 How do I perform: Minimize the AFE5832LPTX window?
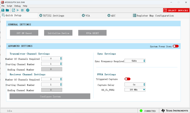[x=171, y=2]
